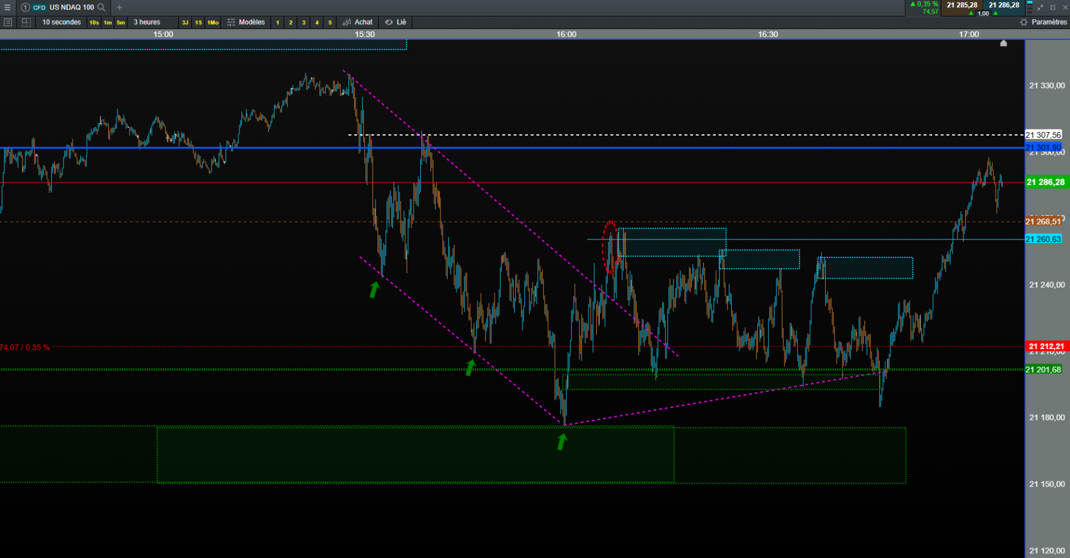Screen dimensions: 1070x558
Task: Select the green current price 21 286,28 label
Action: [1046, 182]
